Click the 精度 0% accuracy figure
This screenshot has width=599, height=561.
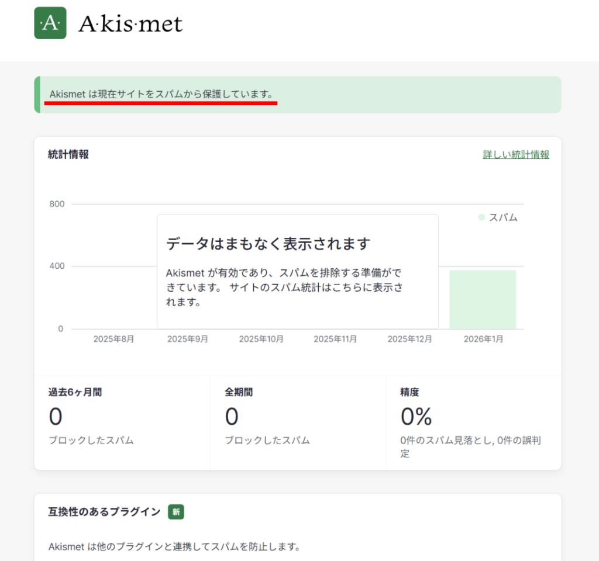[416, 417]
